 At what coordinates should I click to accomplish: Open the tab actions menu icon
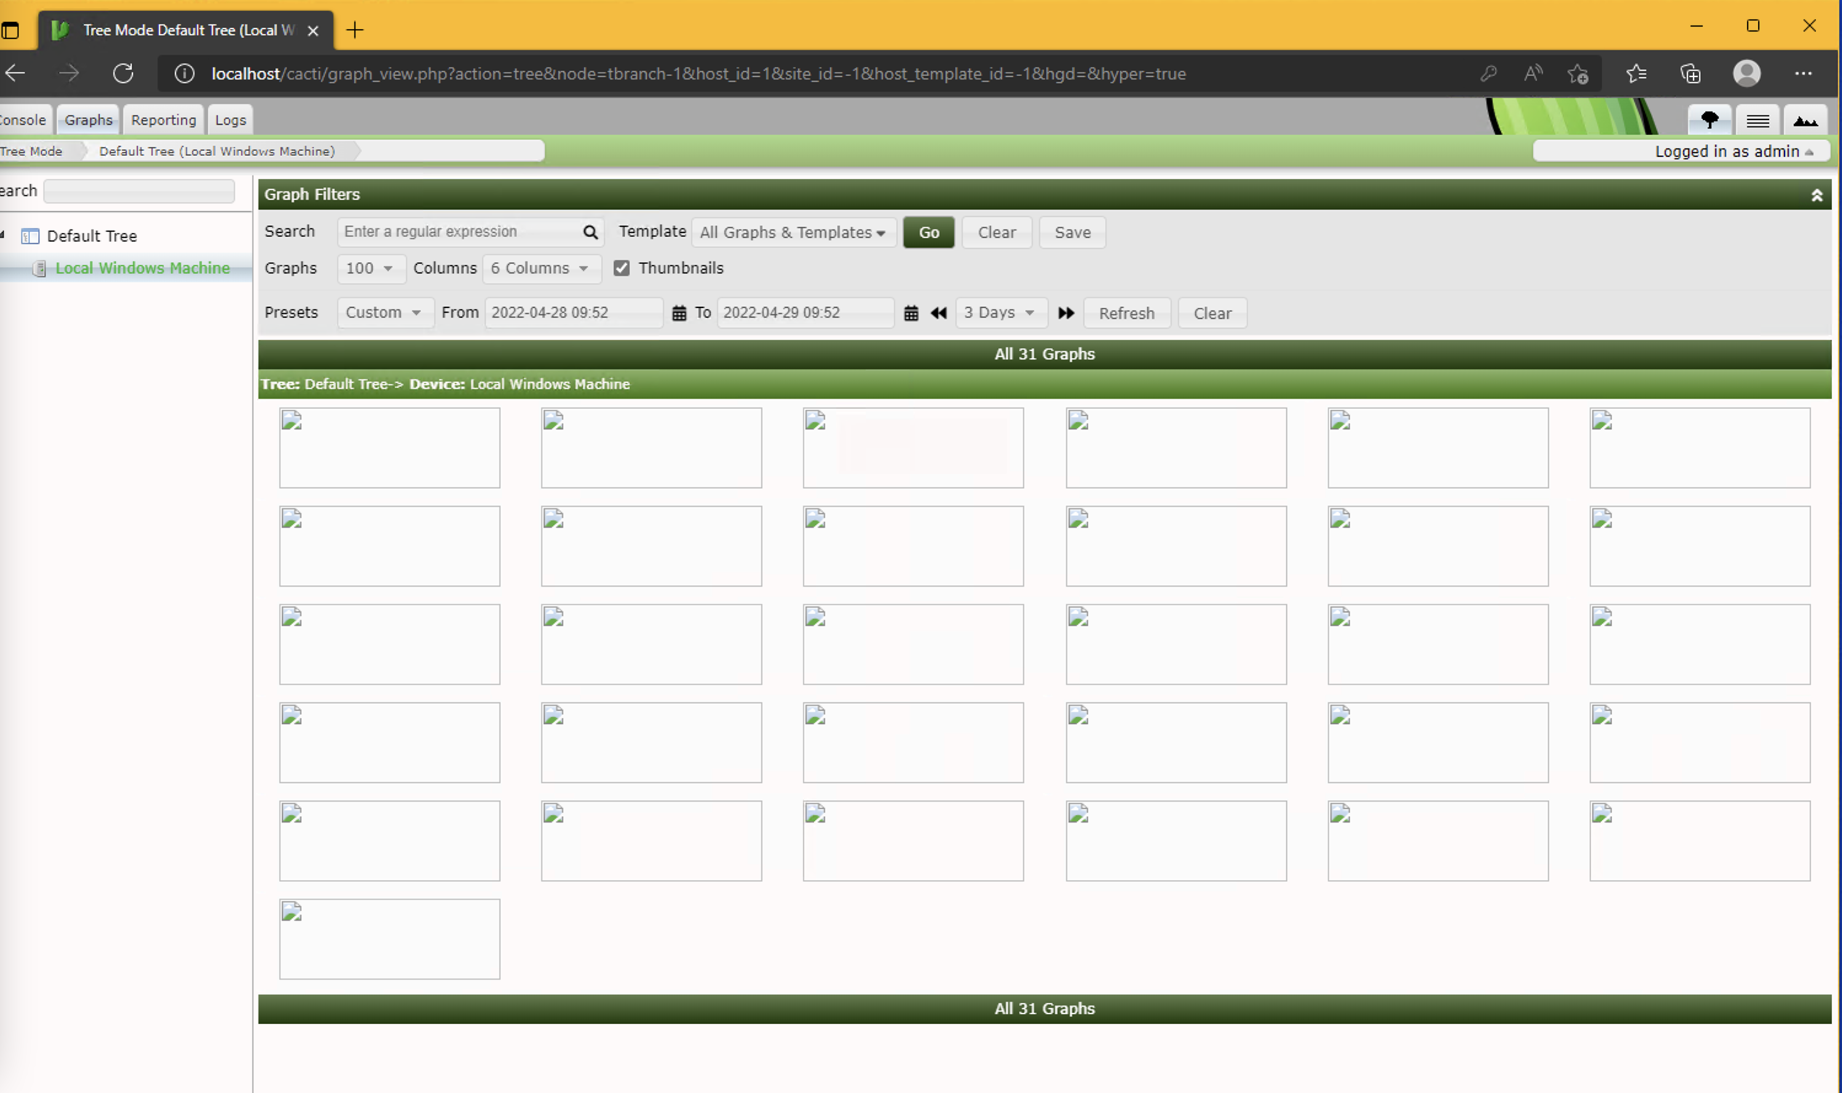click(x=10, y=31)
